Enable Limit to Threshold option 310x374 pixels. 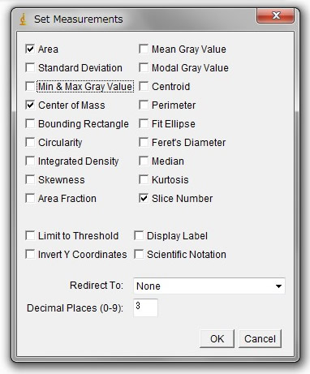pos(30,235)
